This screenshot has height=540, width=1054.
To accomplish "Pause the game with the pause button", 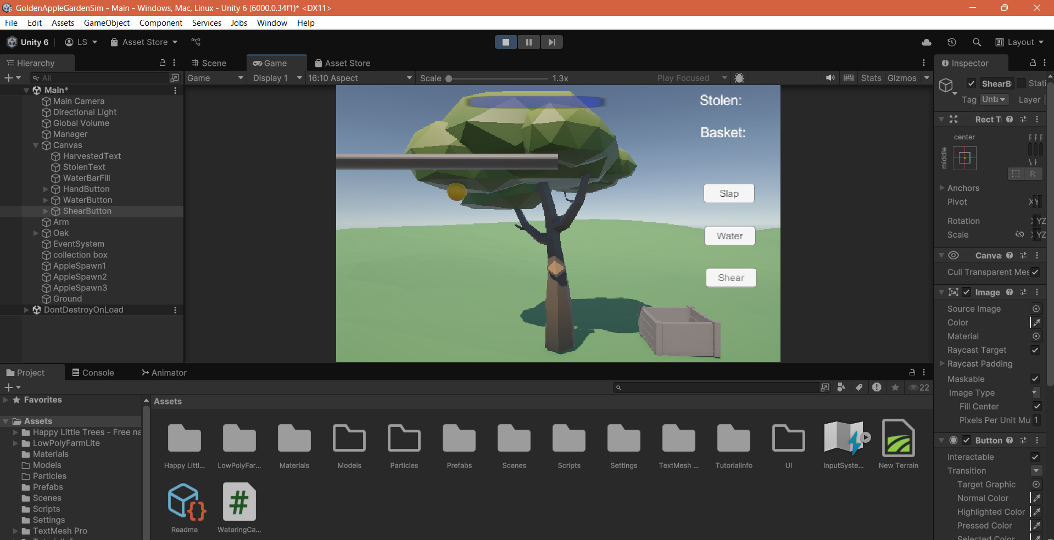I will pyautogui.click(x=528, y=42).
